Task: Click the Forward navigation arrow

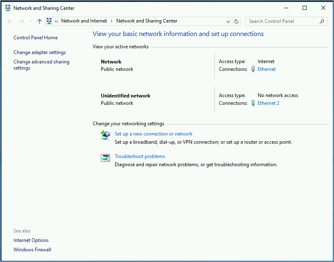Action: pyautogui.click(x=22, y=21)
